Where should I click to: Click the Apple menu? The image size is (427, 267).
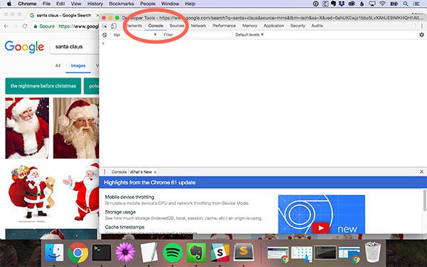(x=9, y=4)
